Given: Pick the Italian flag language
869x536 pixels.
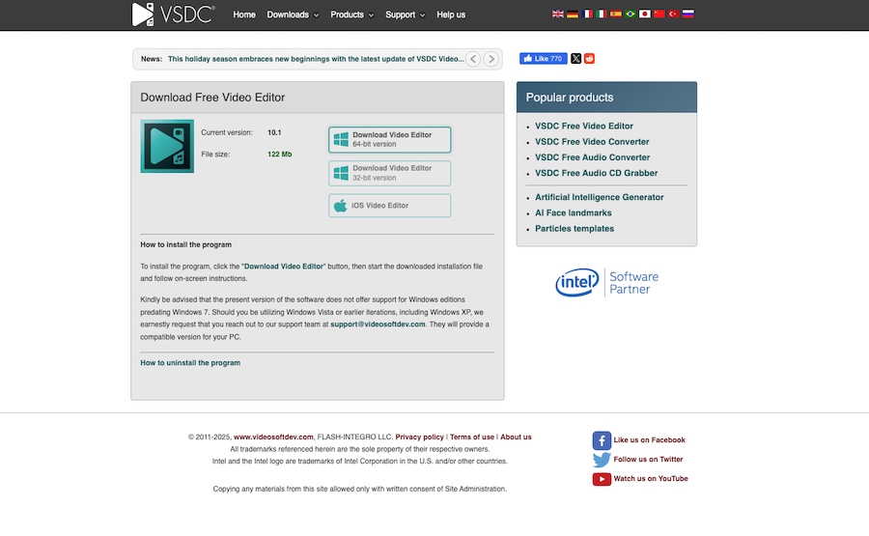Looking at the screenshot, I should tap(602, 14).
